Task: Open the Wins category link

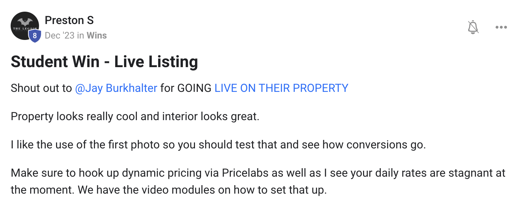Action: coord(97,35)
